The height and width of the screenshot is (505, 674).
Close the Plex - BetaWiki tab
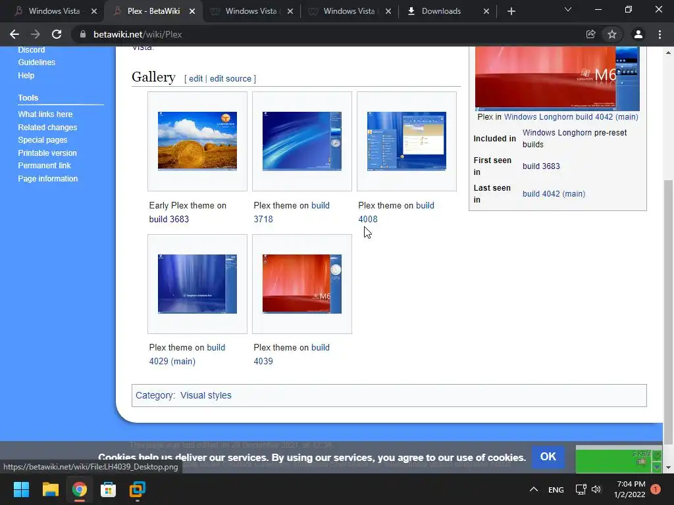pos(192,11)
